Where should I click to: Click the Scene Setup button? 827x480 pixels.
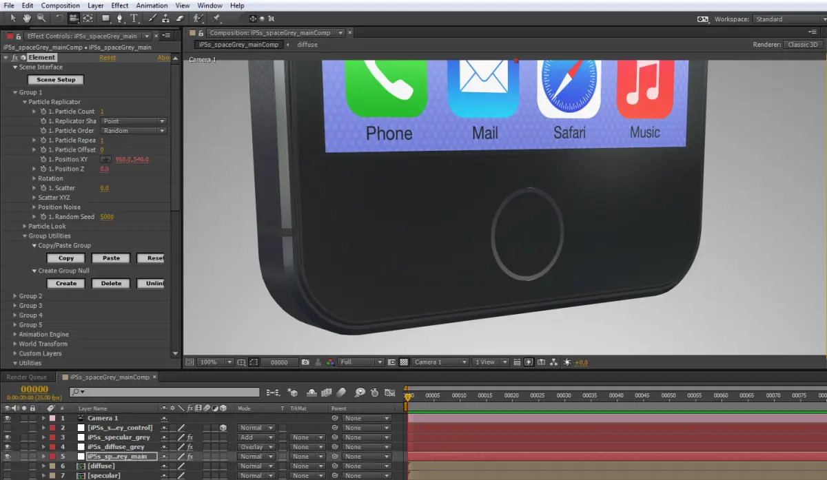click(x=56, y=80)
